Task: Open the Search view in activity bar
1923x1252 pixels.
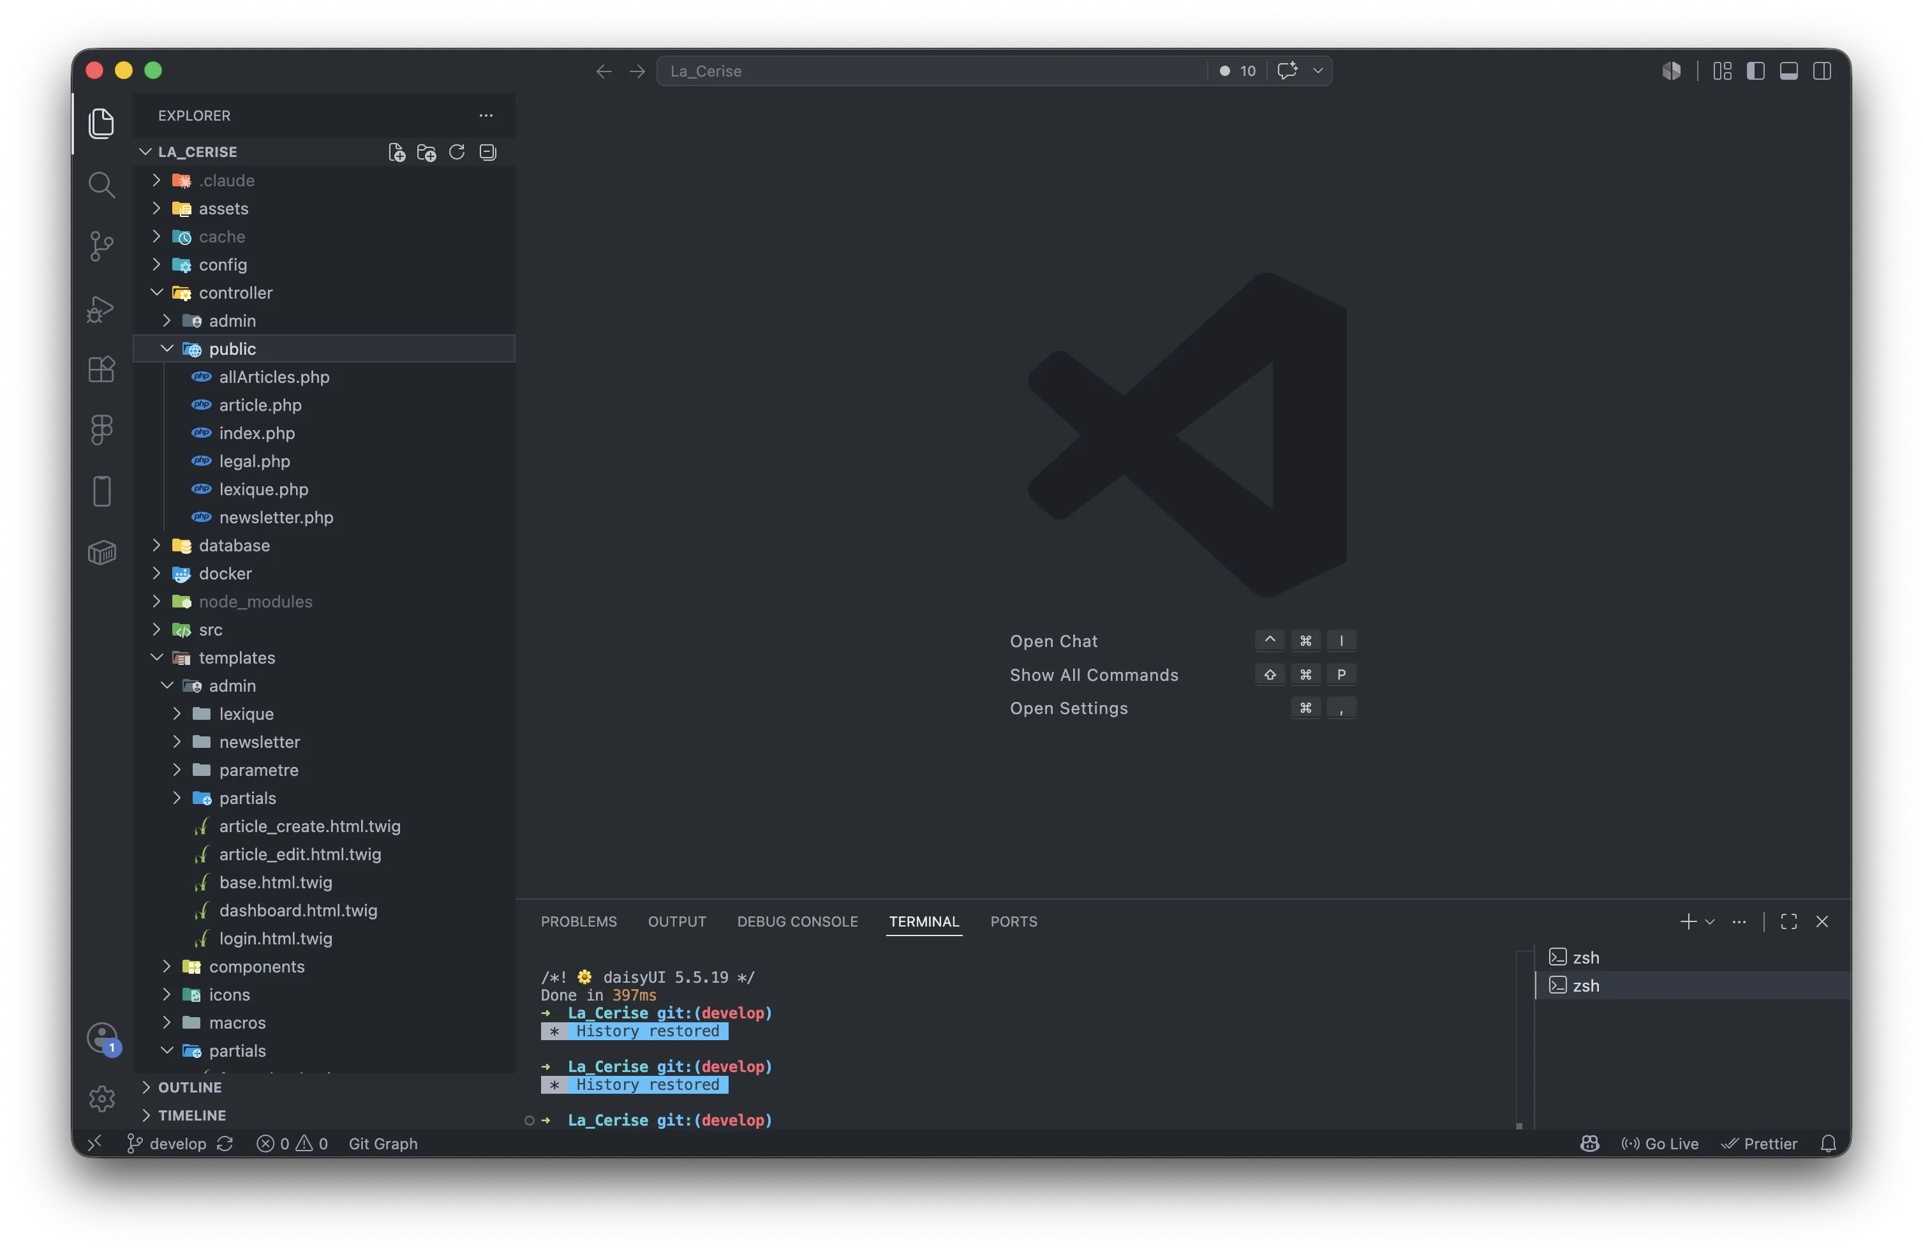Action: (101, 184)
